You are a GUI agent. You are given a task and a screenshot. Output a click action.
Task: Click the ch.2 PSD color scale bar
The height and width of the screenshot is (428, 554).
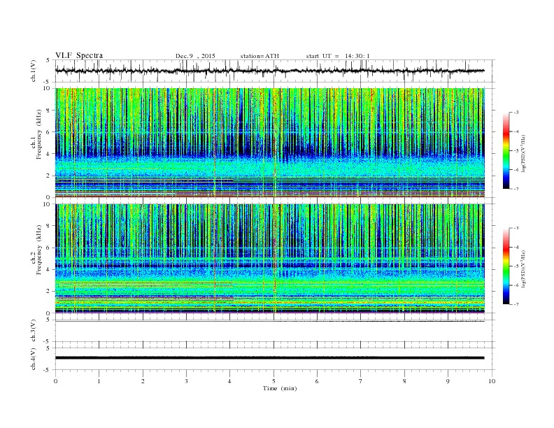(506, 266)
